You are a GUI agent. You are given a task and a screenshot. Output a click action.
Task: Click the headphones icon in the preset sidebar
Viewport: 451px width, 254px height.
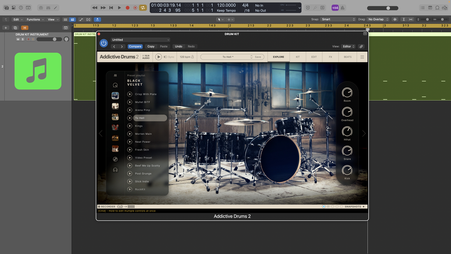point(115,170)
